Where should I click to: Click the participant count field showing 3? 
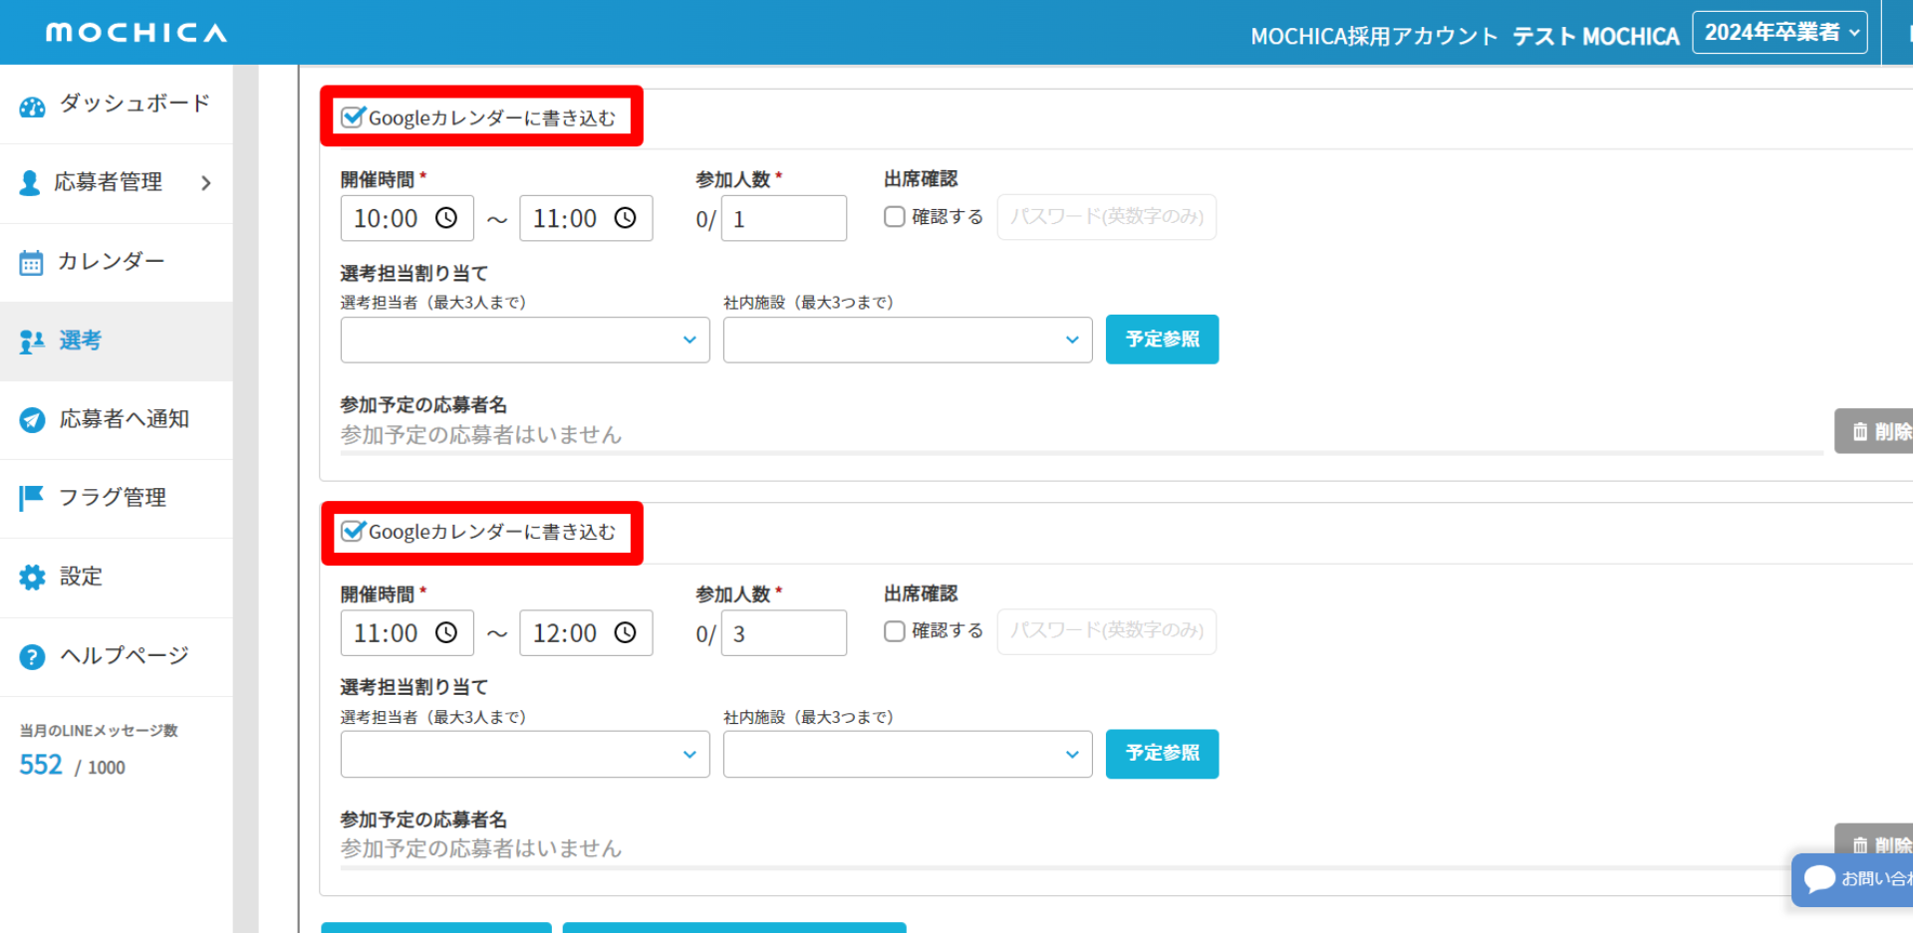pyautogui.click(x=784, y=634)
